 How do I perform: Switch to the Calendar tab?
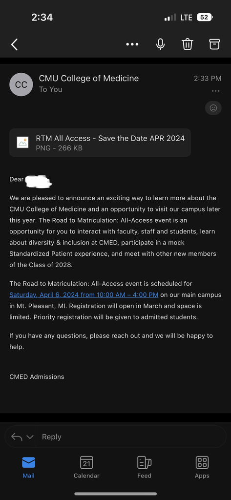coord(86,467)
